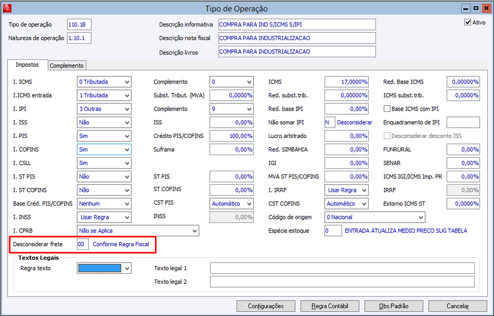Screen dimensions: 494x316
Task: Click the Crédito PIS/COFINS field
Action: pos(232,136)
